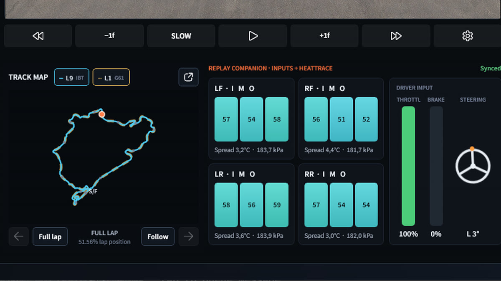Click the RF · I M O header
501x281 pixels.
325,89
